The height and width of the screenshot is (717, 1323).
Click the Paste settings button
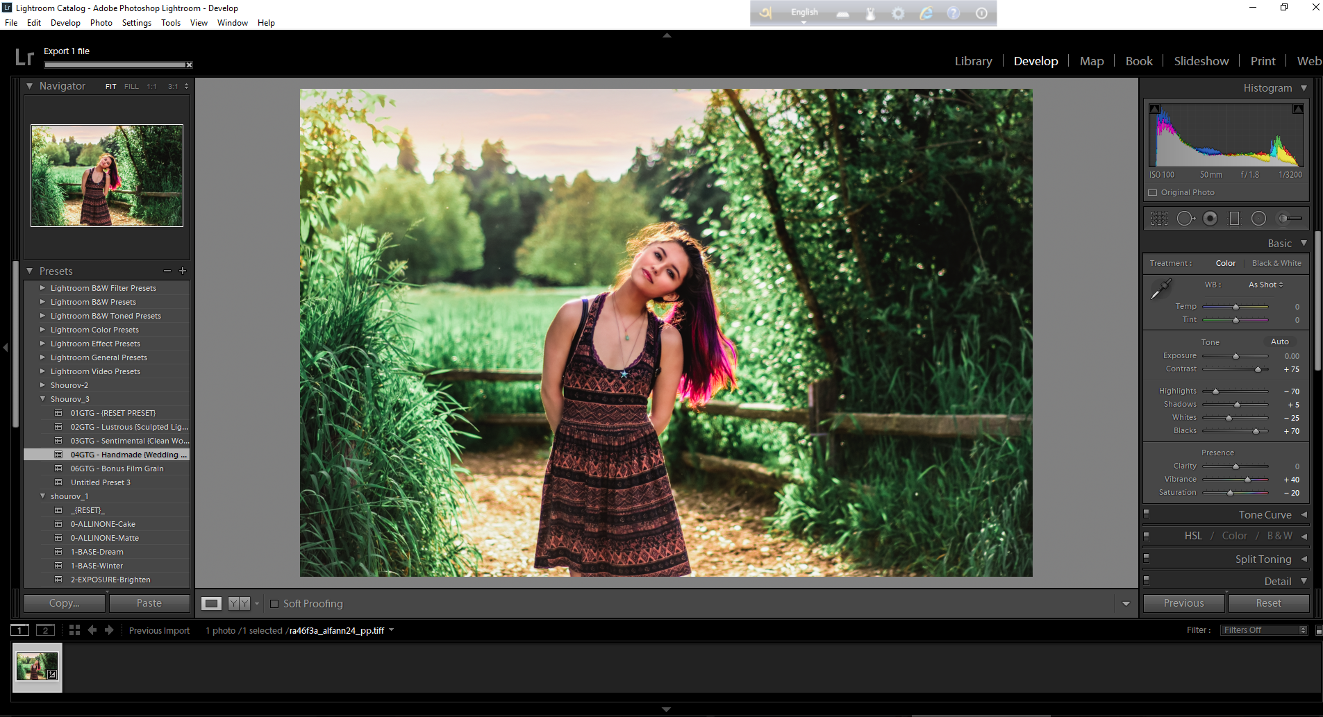(149, 603)
